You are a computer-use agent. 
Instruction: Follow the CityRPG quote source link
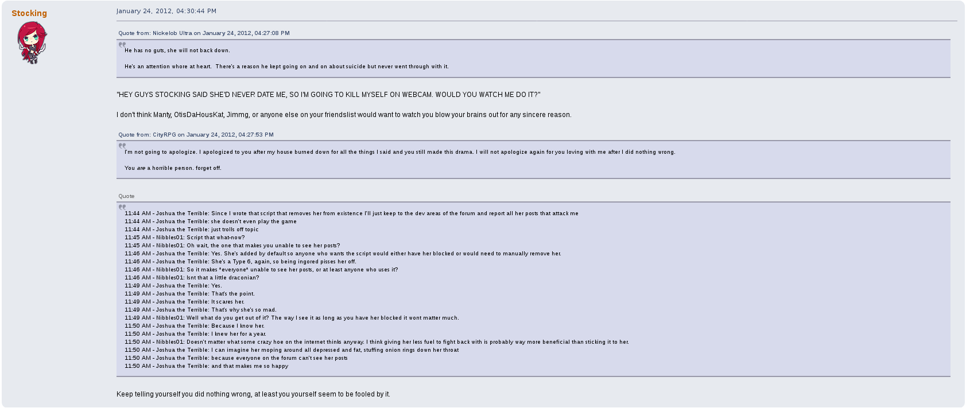(196, 135)
